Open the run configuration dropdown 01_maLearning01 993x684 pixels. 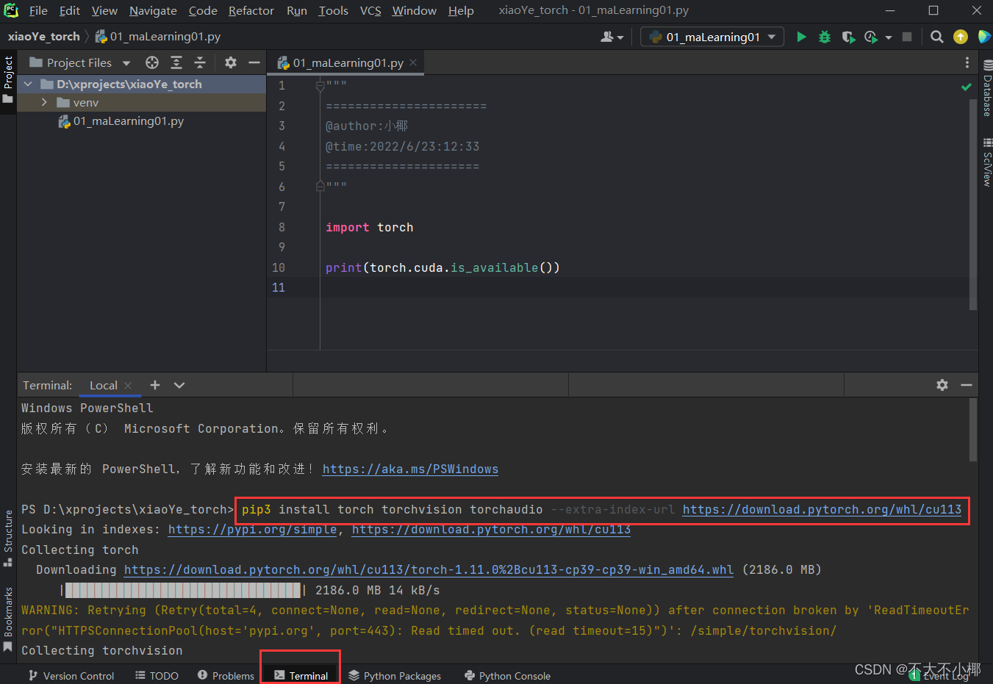click(x=712, y=37)
